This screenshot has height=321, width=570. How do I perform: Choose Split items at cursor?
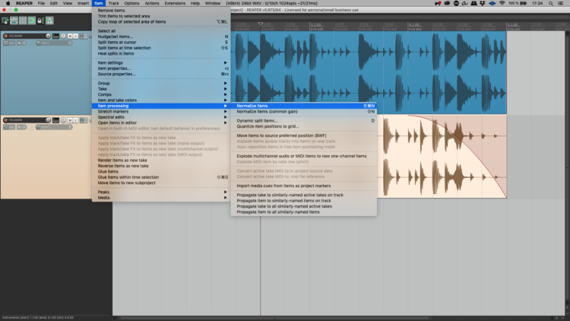coord(160,43)
